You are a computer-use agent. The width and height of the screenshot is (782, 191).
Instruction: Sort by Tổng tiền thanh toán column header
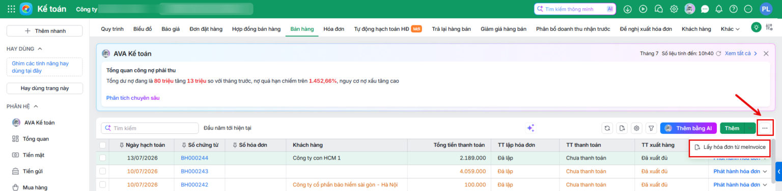click(x=459, y=145)
